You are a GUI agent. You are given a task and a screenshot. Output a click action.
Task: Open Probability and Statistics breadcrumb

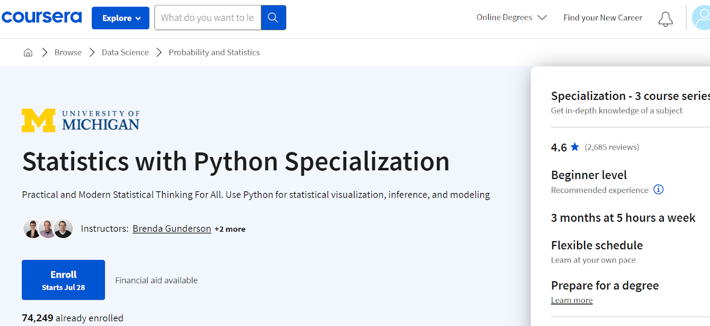[214, 52]
